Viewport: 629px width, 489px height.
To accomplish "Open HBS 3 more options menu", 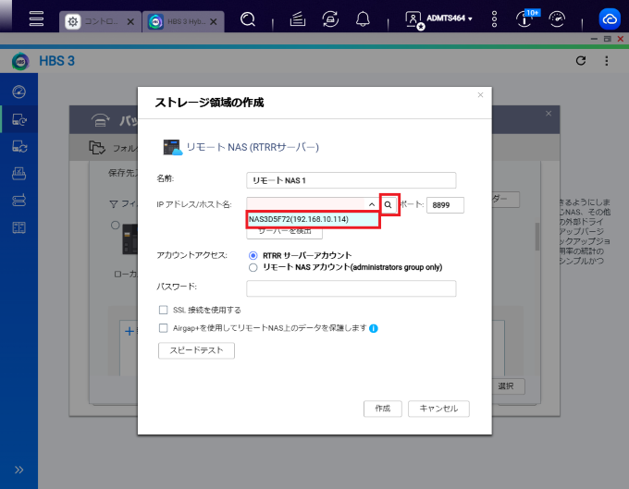I will click(x=606, y=61).
